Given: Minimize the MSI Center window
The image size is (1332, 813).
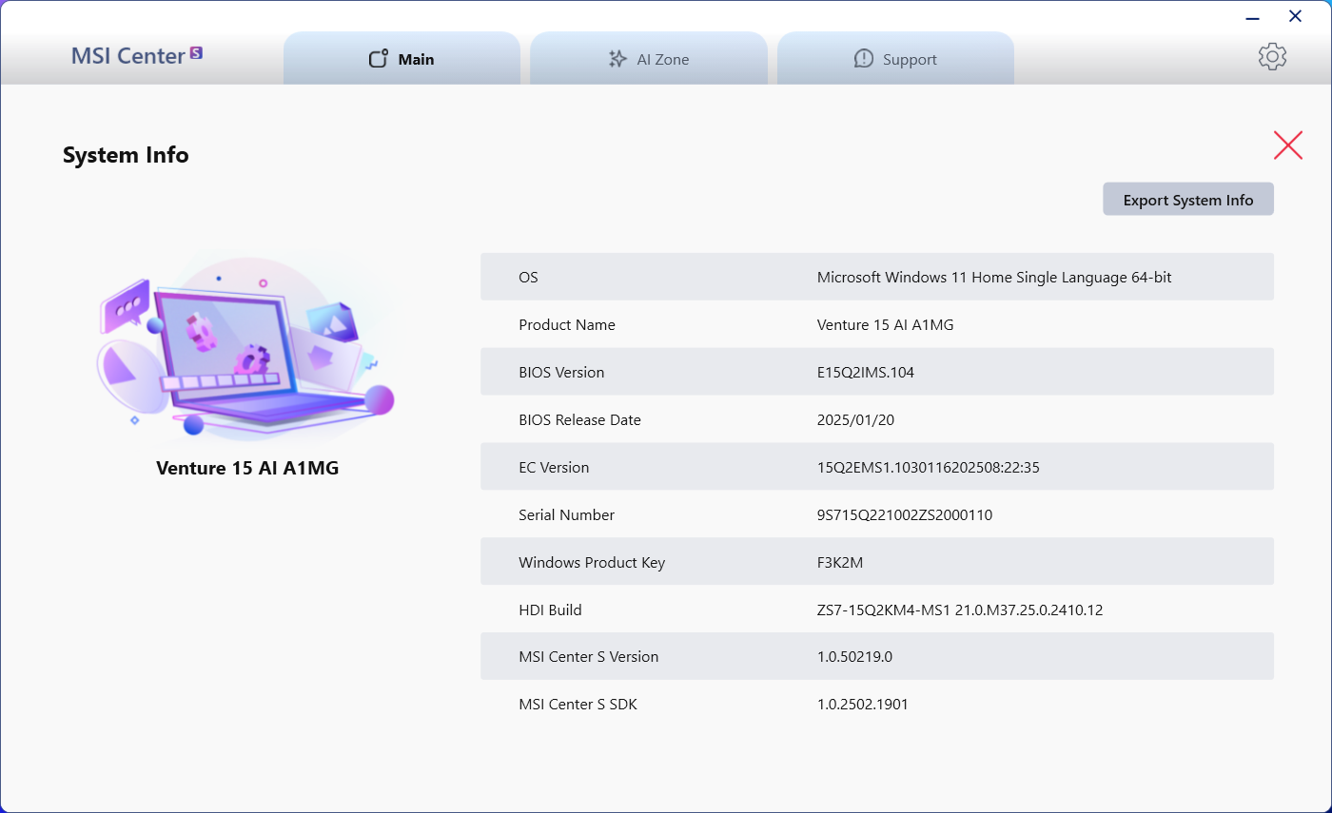Looking at the screenshot, I should (1253, 17).
